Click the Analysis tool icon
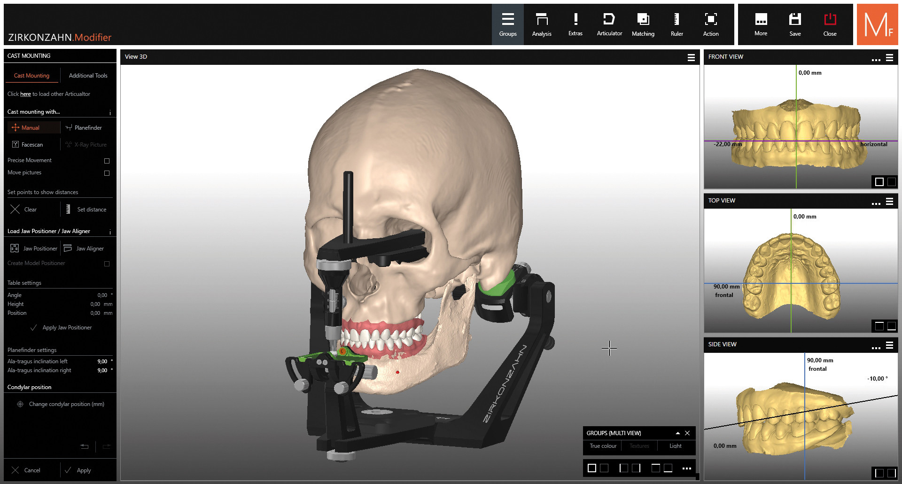902x484 pixels. [x=541, y=24]
